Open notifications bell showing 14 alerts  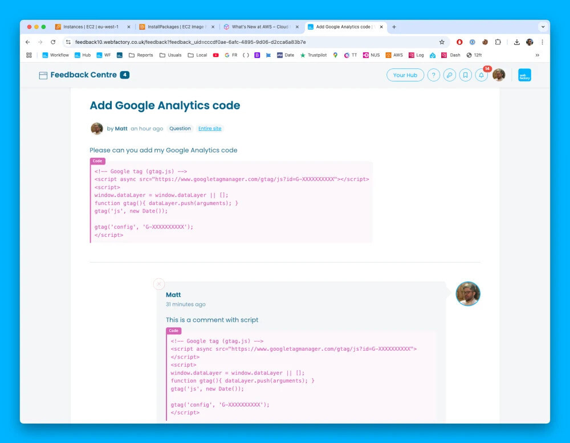[x=481, y=75]
